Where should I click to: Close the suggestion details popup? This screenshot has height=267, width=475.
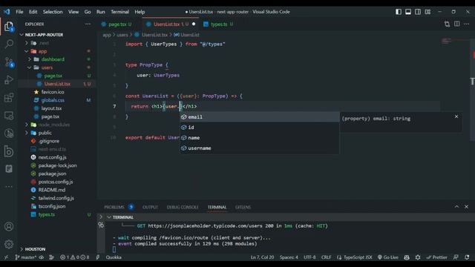[x=456, y=116]
